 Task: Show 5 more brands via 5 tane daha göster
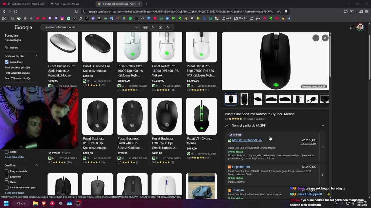14,157
